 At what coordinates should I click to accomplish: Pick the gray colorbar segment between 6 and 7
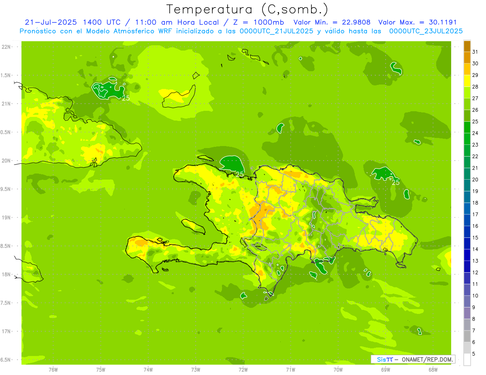click(467, 337)
